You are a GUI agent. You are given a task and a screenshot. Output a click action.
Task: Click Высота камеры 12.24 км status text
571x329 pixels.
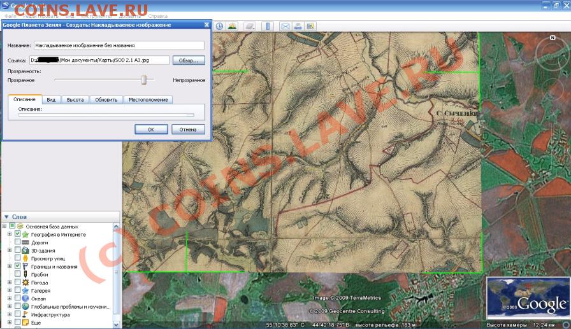[x=521, y=325]
